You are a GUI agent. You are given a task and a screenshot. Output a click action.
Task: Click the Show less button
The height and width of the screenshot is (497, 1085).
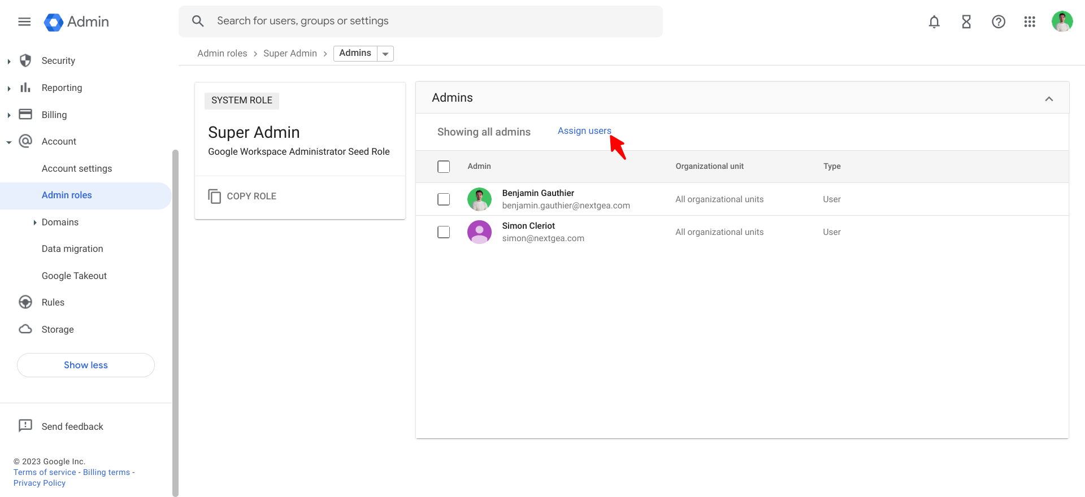[86, 365]
